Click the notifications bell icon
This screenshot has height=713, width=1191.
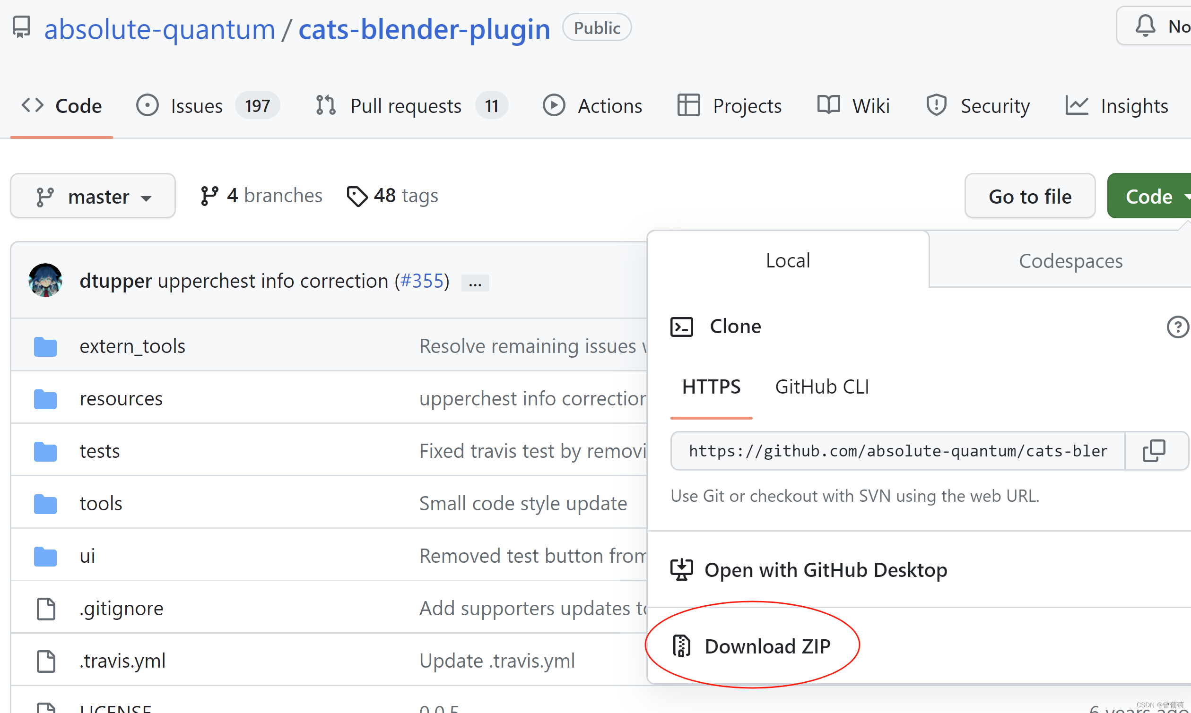(1145, 26)
